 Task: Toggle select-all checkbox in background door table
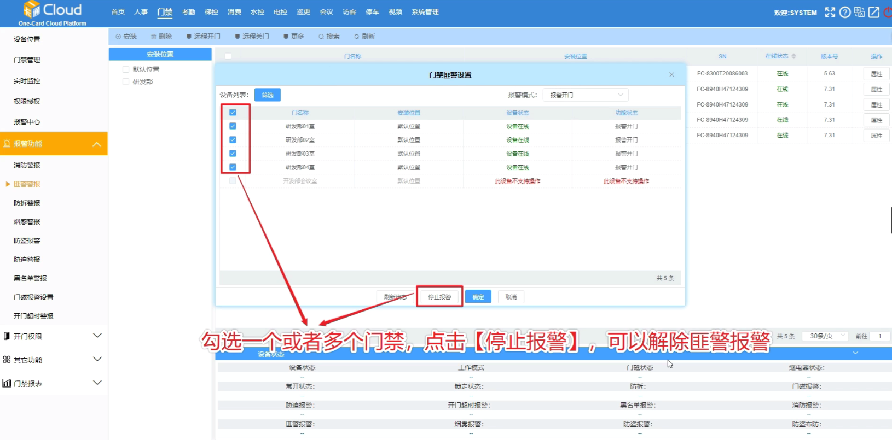click(228, 56)
